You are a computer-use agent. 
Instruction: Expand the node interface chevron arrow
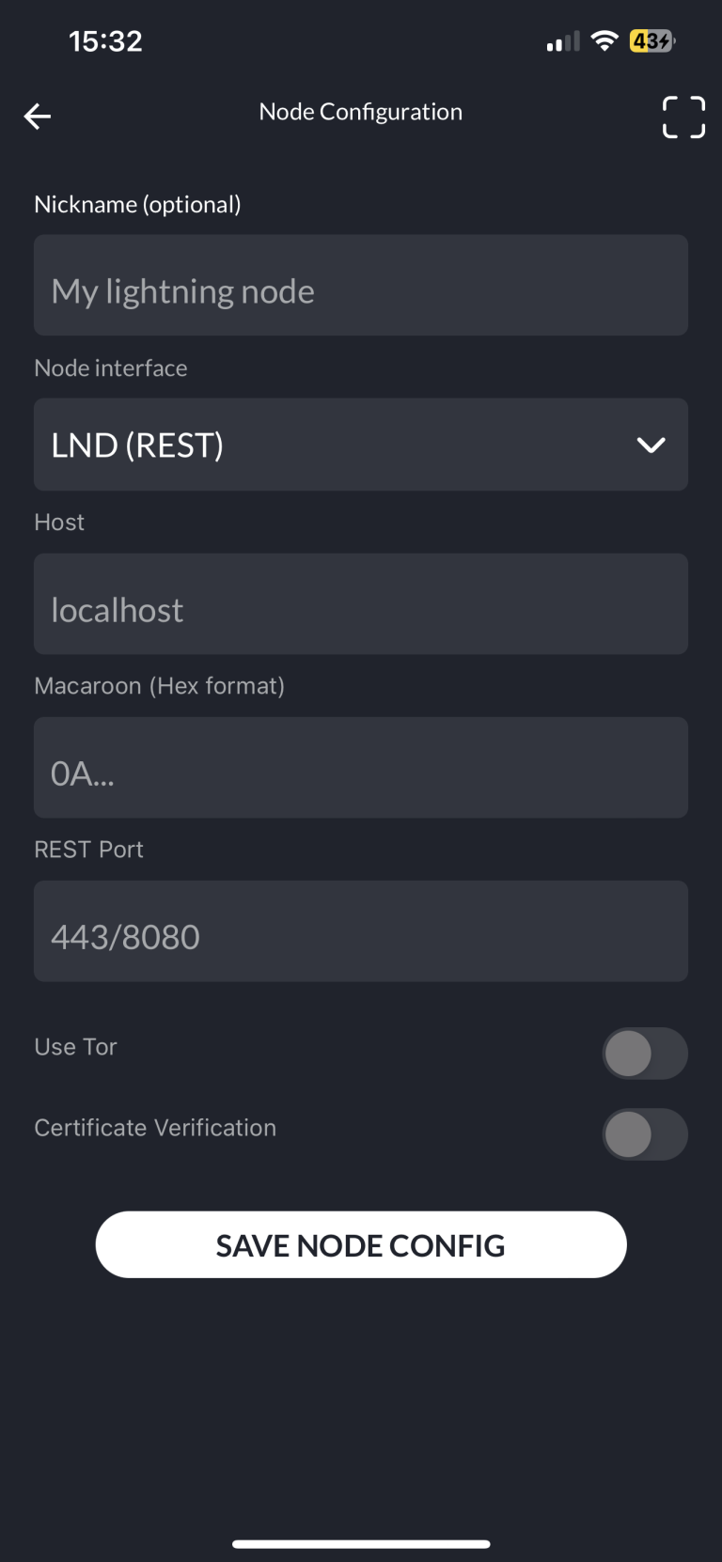(651, 445)
